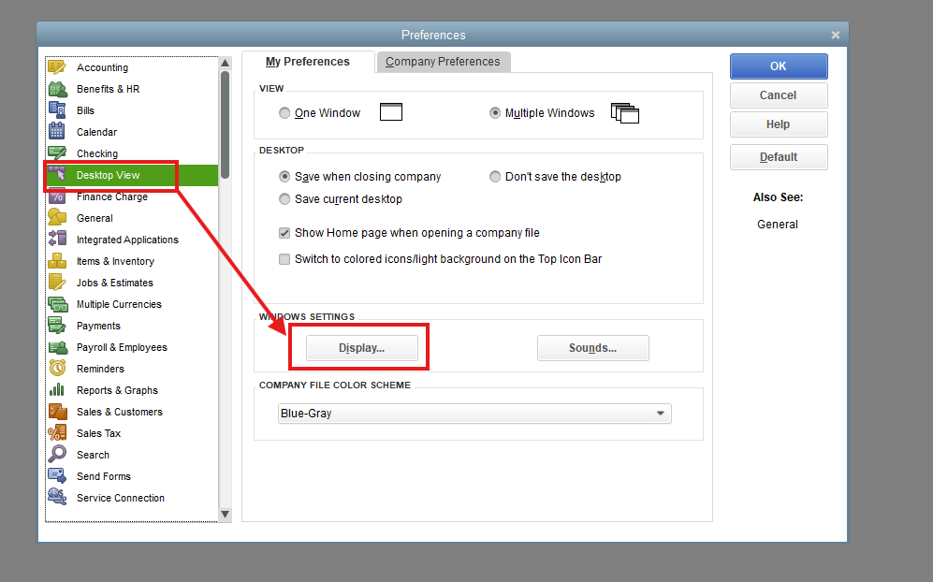
Task: Click the Jobs & Estimates icon
Action: click(x=57, y=282)
